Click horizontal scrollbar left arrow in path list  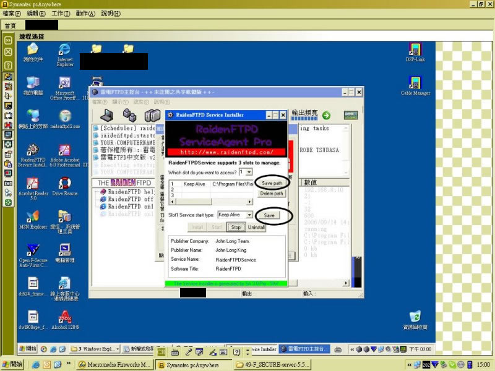pos(173,202)
